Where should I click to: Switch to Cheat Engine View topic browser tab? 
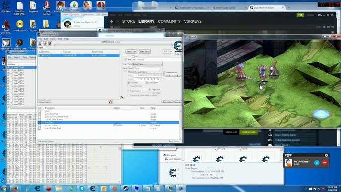tap(192, 8)
